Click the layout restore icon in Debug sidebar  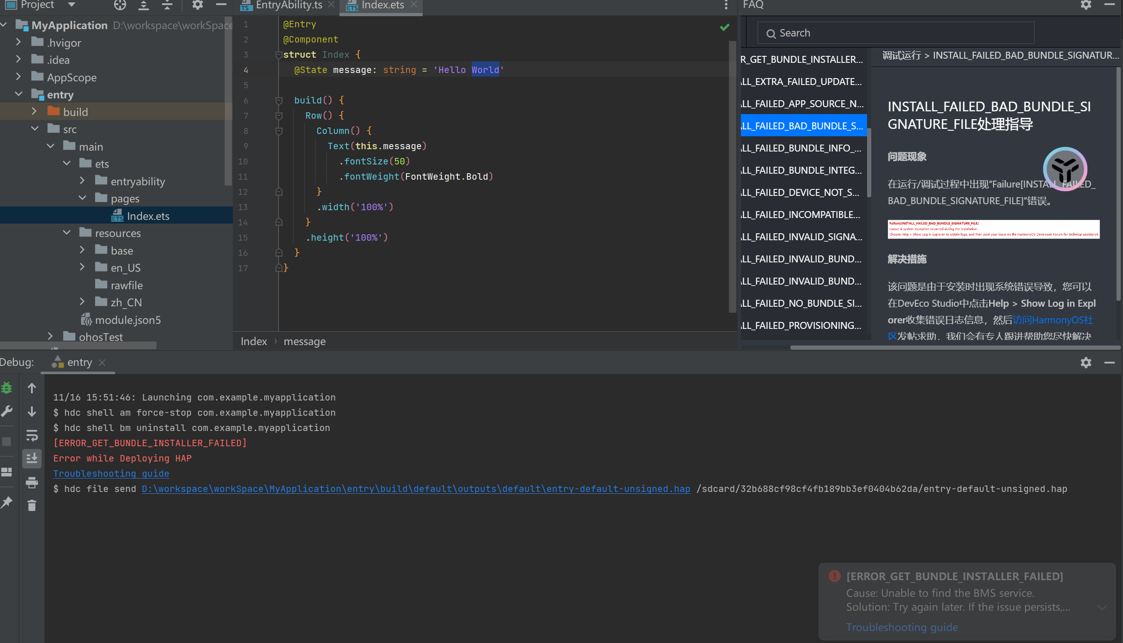pos(6,472)
